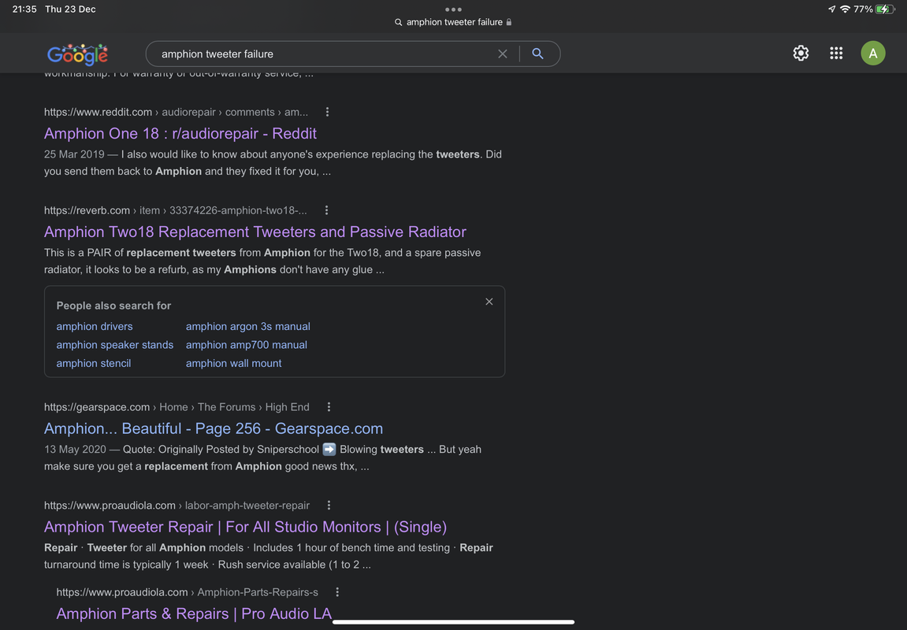Click the Google logo

(x=77, y=54)
